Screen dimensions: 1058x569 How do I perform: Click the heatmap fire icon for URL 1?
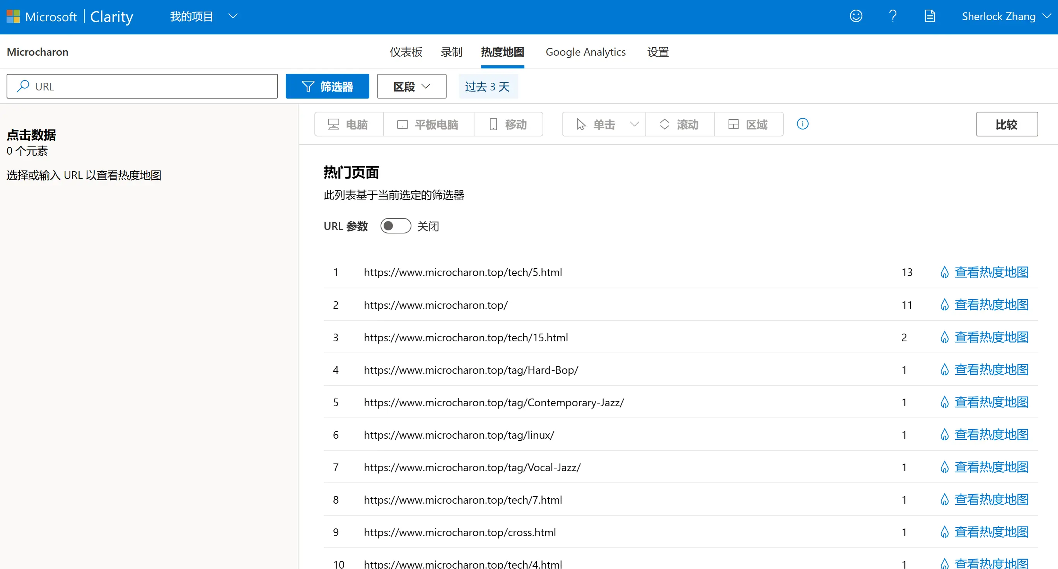click(x=944, y=272)
